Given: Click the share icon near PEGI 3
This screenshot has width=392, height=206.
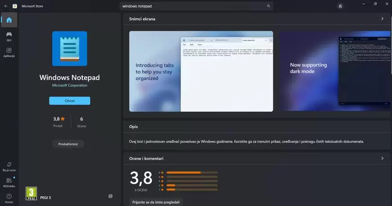Looking at the screenshot, I should coord(111,196).
